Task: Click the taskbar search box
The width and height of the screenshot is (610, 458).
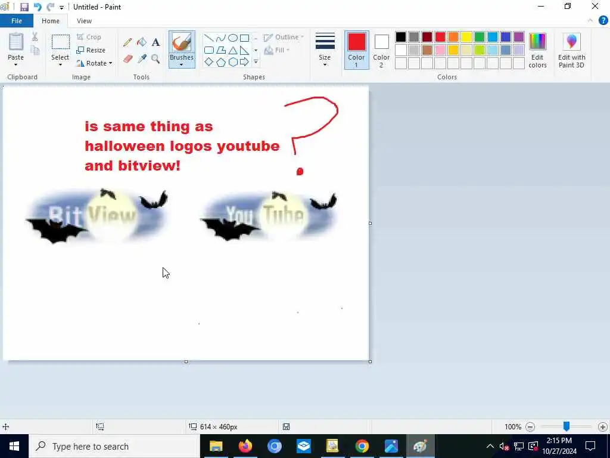Action: 114,446
